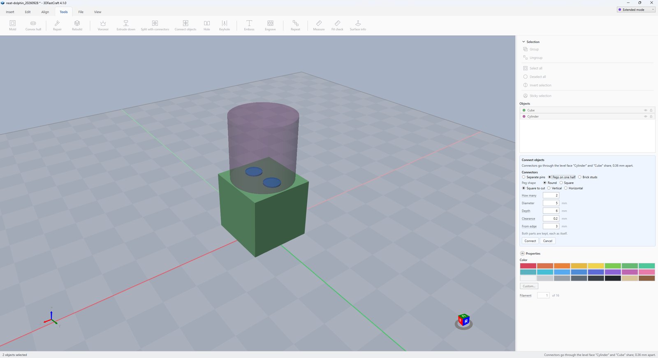658x358 pixels.
Task: Click the Extrude down tool
Action: point(126,26)
